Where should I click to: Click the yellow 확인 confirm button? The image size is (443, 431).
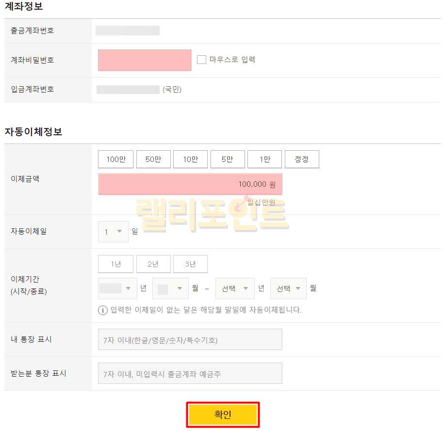(223, 415)
